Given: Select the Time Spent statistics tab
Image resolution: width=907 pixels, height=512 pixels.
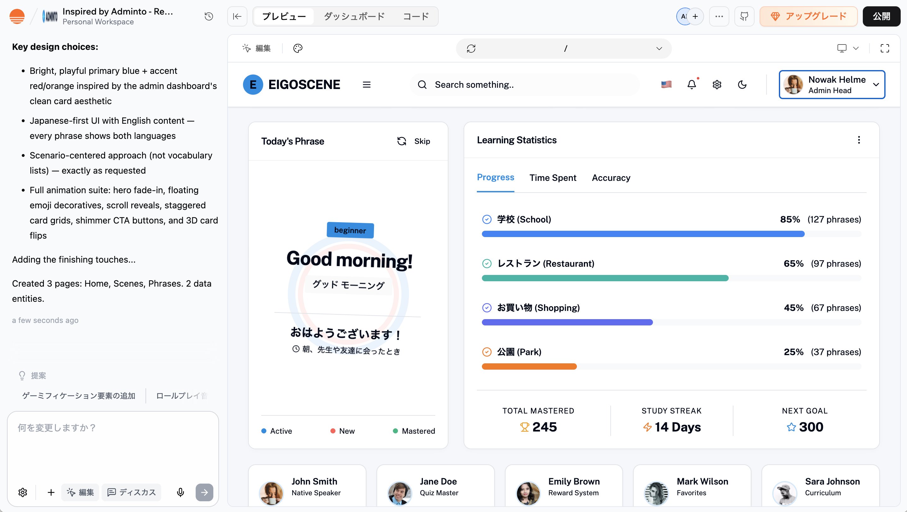Looking at the screenshot, I should (553, 178).
